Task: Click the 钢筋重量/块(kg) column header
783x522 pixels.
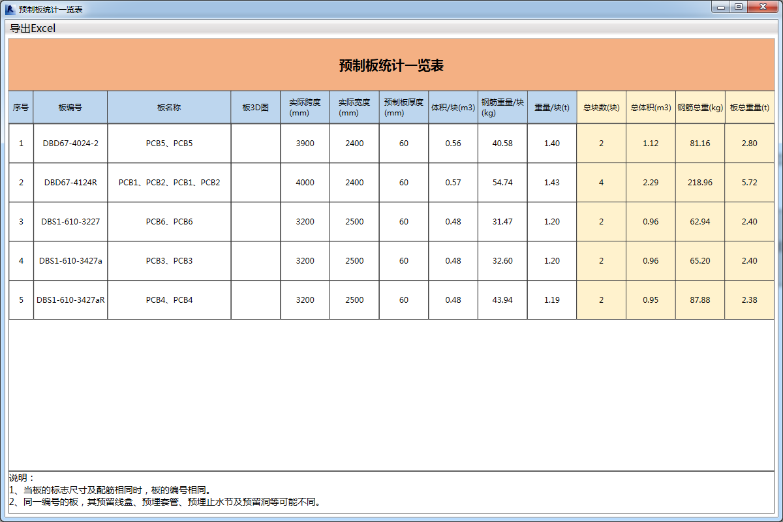Action: [x=502, y=108]
